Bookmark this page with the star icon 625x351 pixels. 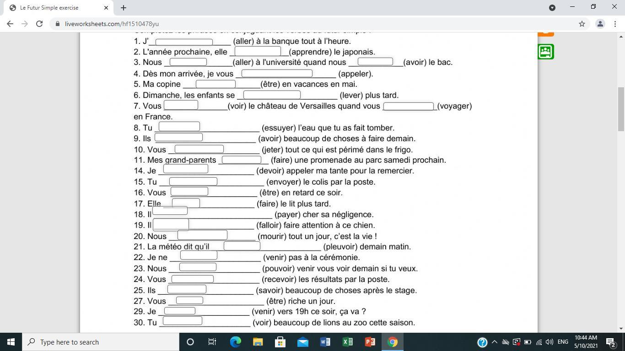(x=582, y=24)
